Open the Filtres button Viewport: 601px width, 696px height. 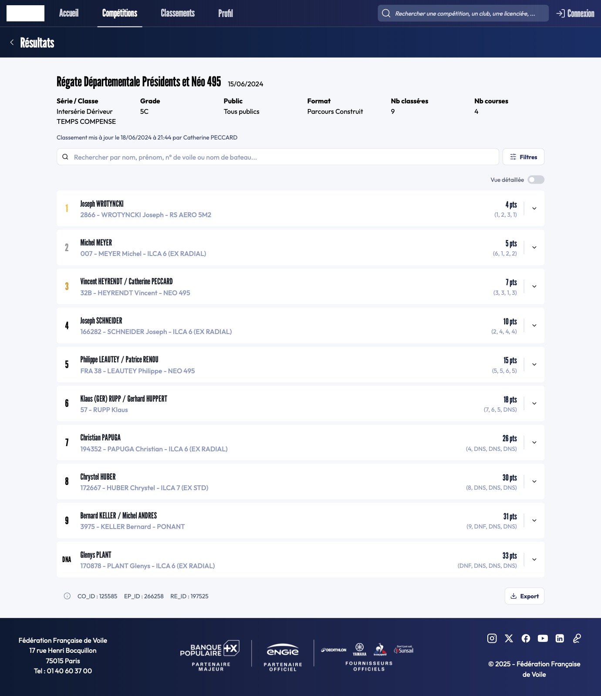click(523, 157)
